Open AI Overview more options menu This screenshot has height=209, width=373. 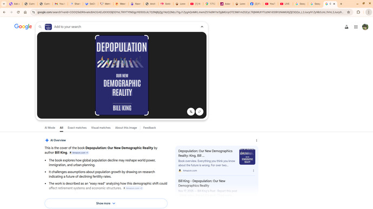click(256, 141)
